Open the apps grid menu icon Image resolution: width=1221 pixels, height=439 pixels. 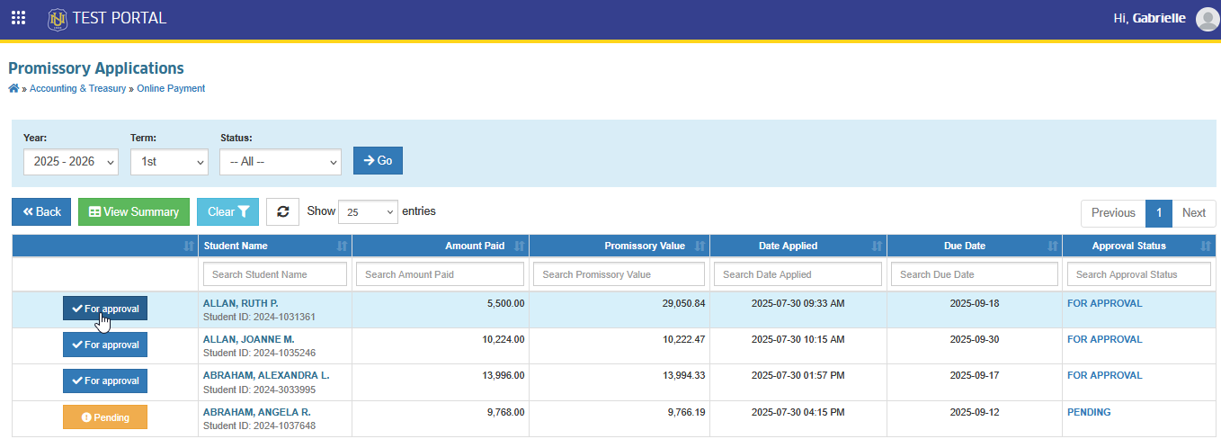click(18, 18)
